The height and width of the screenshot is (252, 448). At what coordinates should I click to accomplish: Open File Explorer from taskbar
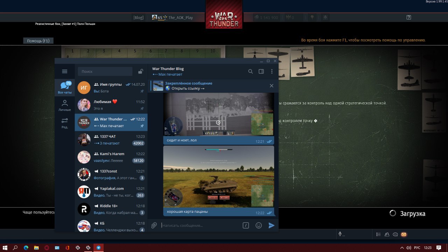coord(36,247)
